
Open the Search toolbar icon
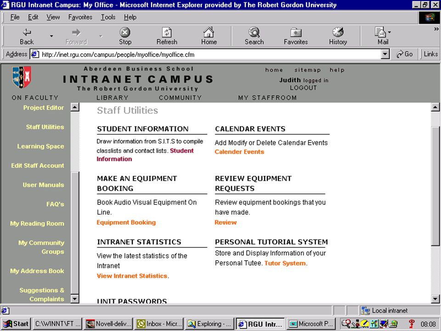point(254,32)
